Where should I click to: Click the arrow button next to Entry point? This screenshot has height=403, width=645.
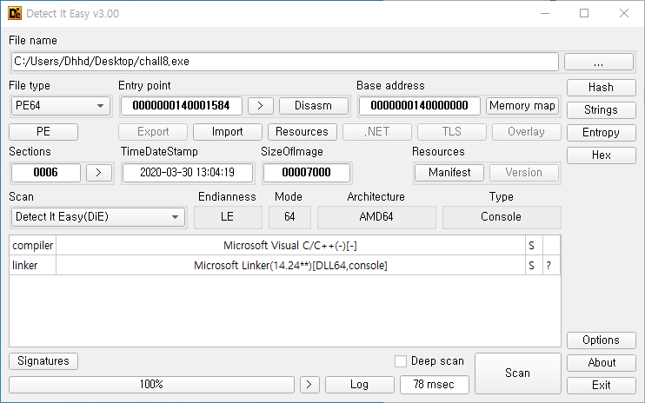(261, 106)
